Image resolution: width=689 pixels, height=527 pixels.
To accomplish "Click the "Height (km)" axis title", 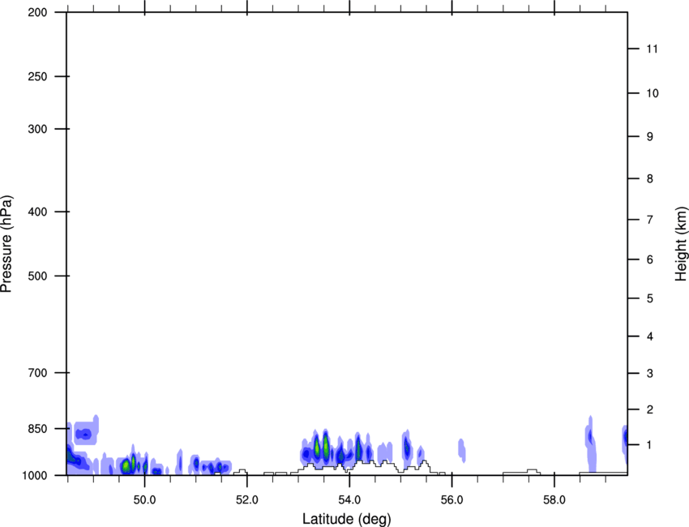I will (681, 244).
